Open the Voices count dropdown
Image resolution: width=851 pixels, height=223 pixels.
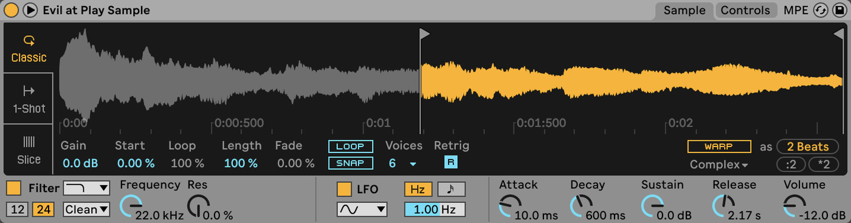(x=403, y=163)
